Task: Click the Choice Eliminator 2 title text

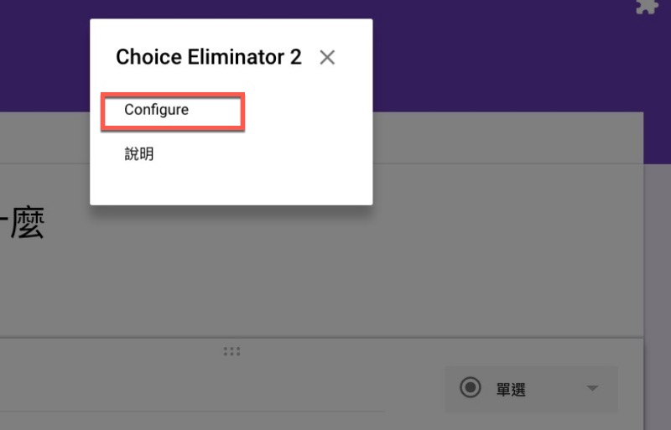Action: tap(208, 57)
